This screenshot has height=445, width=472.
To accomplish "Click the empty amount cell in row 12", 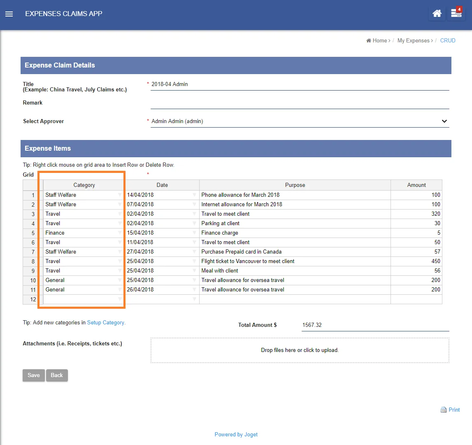I will click(x=416, y=299).
